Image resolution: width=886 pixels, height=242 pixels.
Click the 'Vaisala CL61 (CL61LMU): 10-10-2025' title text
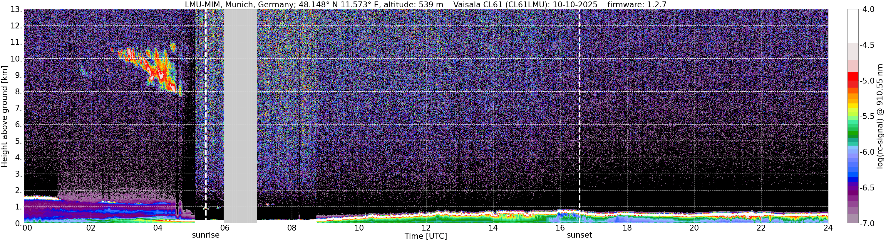click(x=525, y=4)
